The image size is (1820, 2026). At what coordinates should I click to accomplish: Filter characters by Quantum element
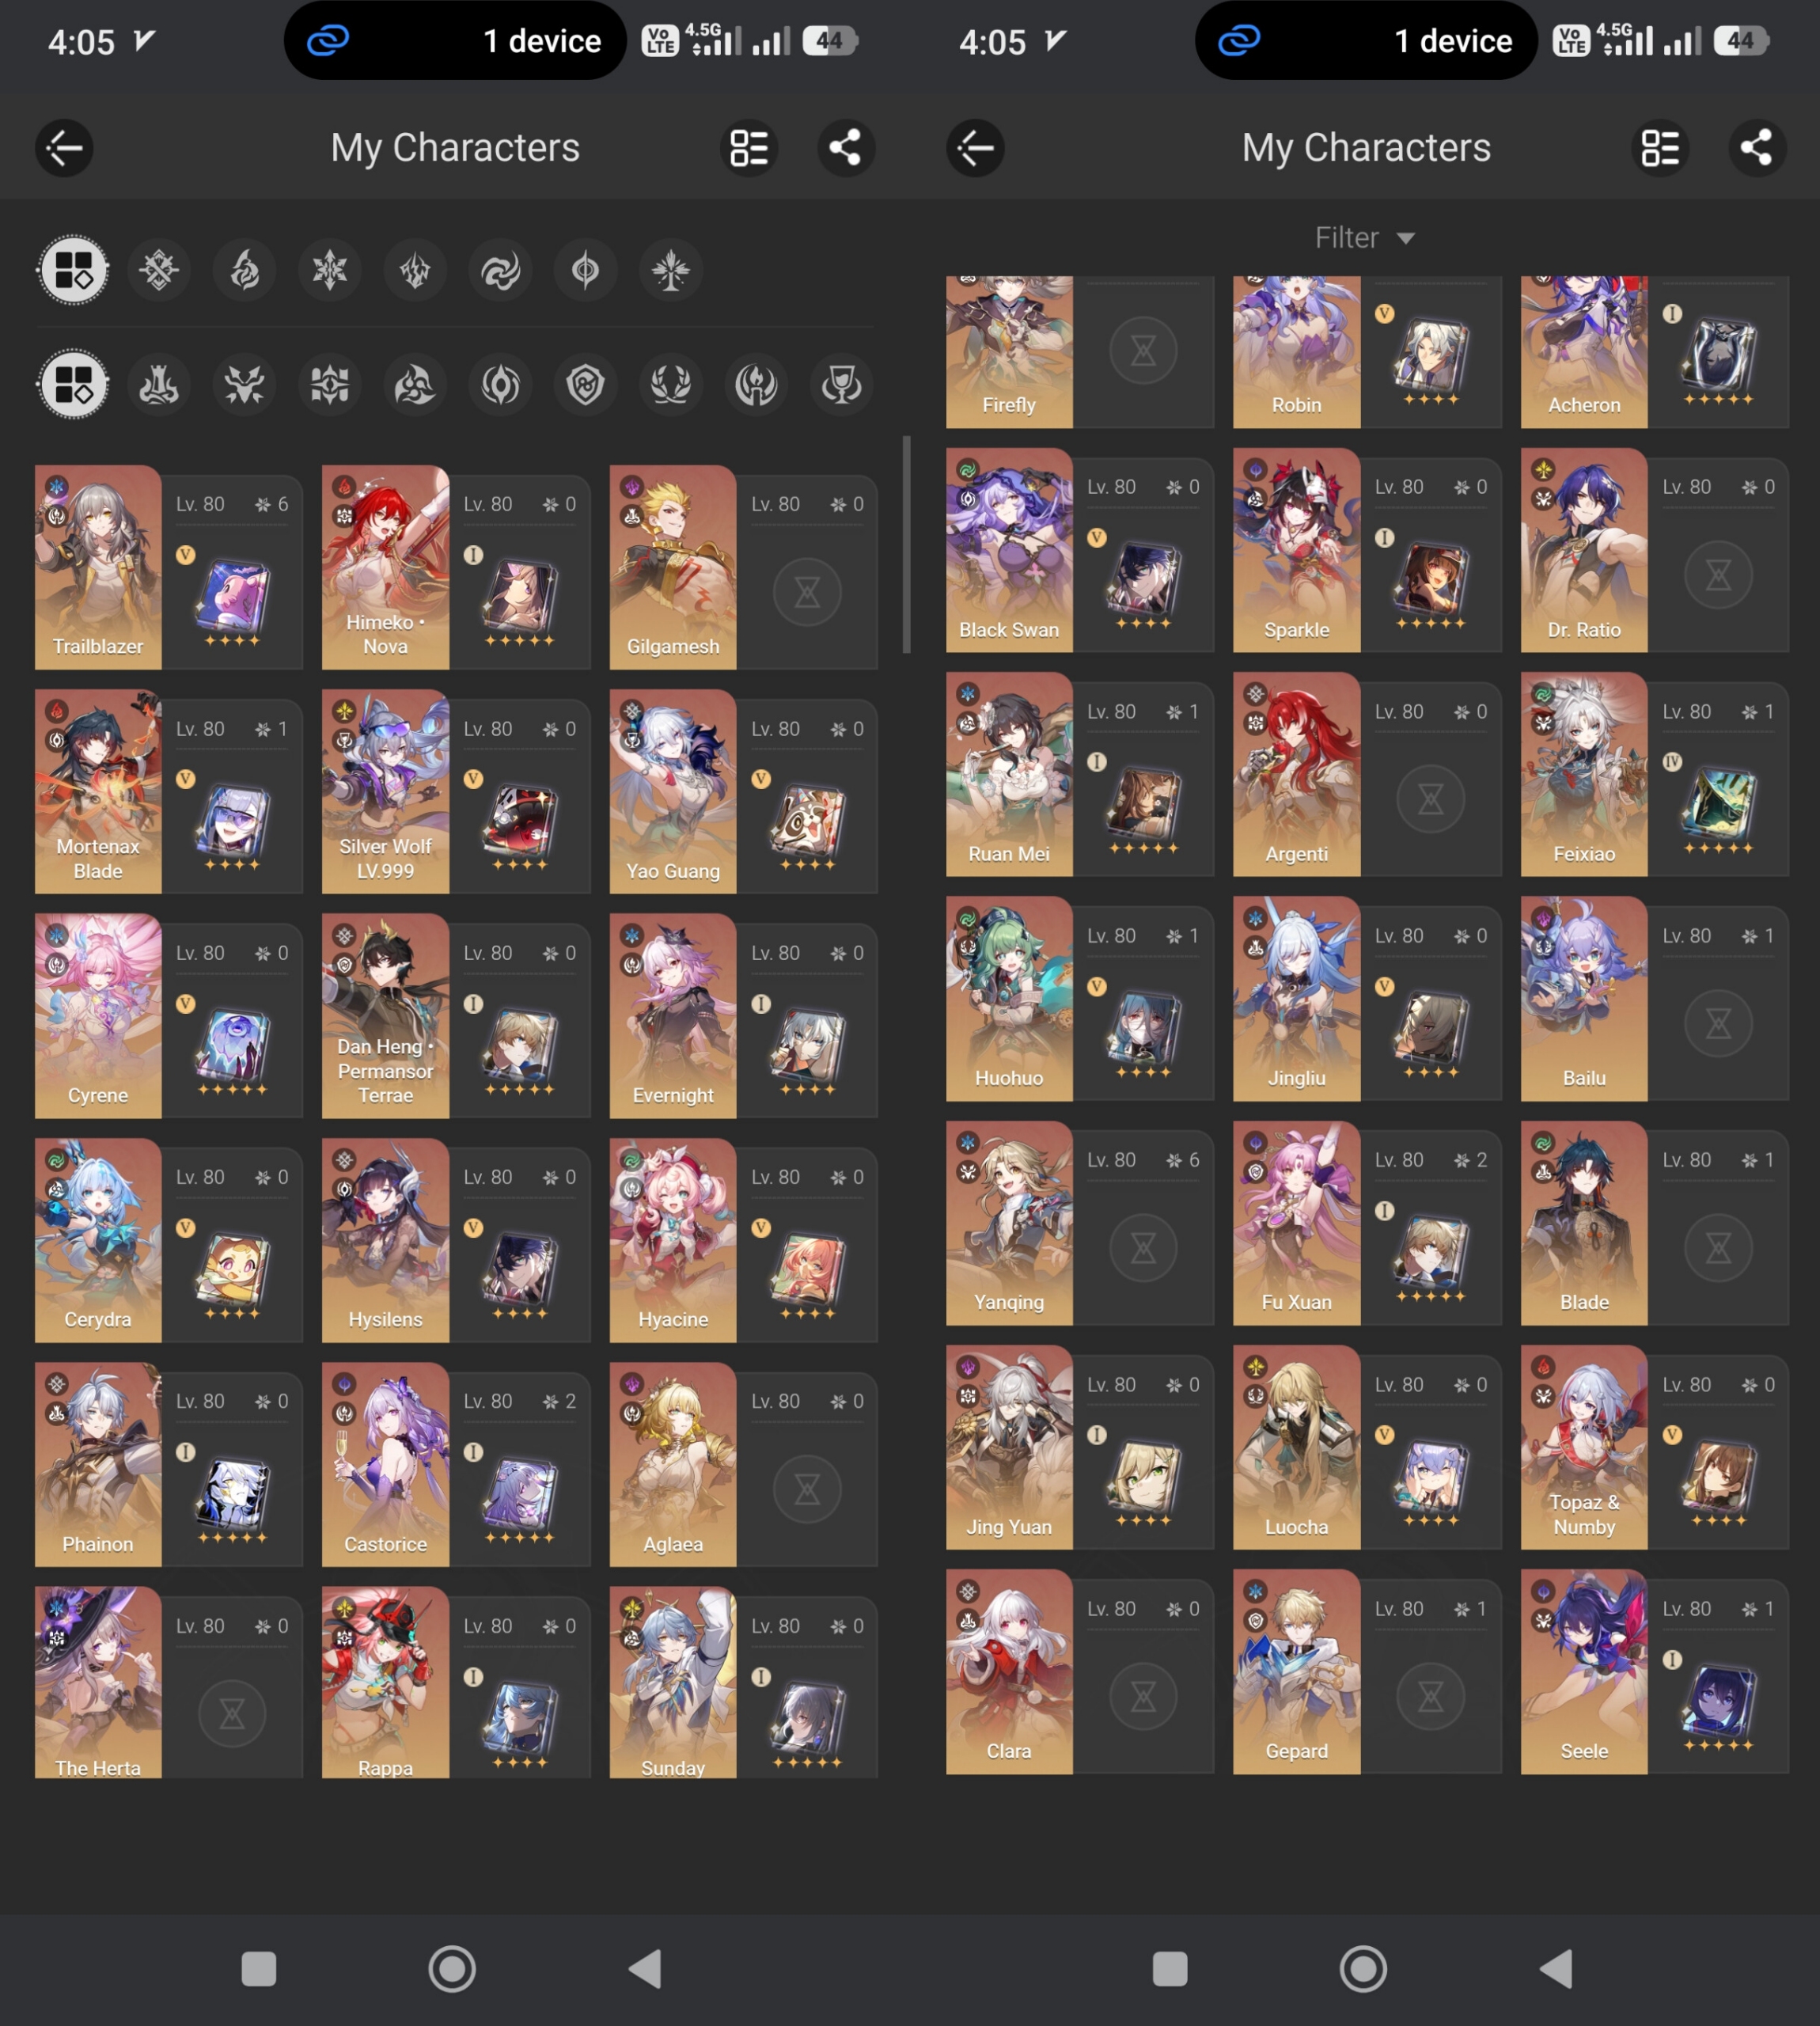tap(586, 270)
